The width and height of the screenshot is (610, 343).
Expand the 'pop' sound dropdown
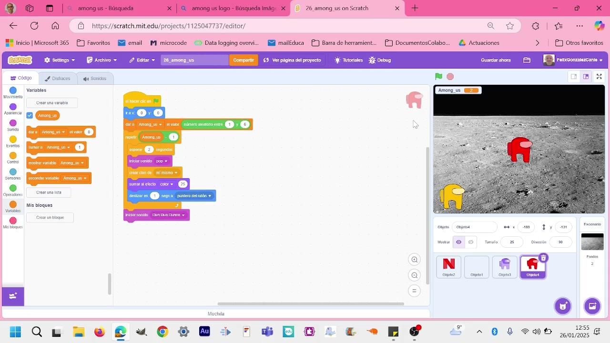(x=166, y=161)
